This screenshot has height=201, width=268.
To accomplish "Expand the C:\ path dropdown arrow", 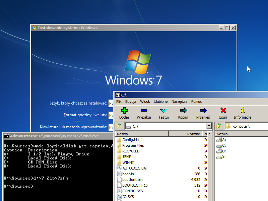I will [209, 126].
